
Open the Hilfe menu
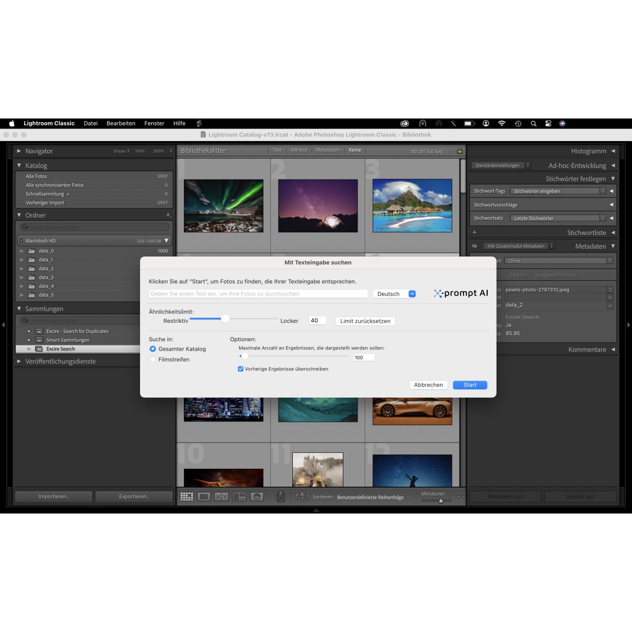click(x=179, y=123)
